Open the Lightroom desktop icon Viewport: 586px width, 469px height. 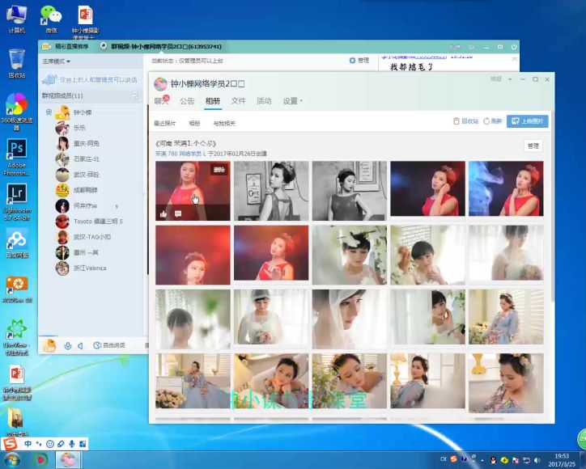point(16,202)
